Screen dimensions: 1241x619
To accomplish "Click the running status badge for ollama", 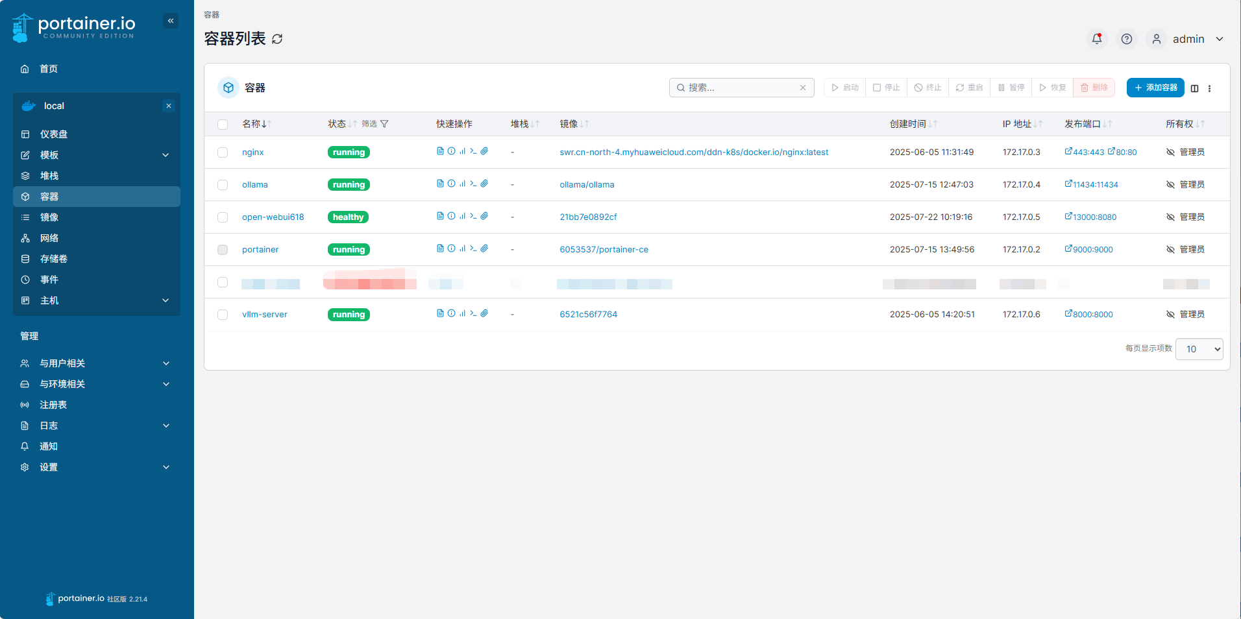I will 349,185.
